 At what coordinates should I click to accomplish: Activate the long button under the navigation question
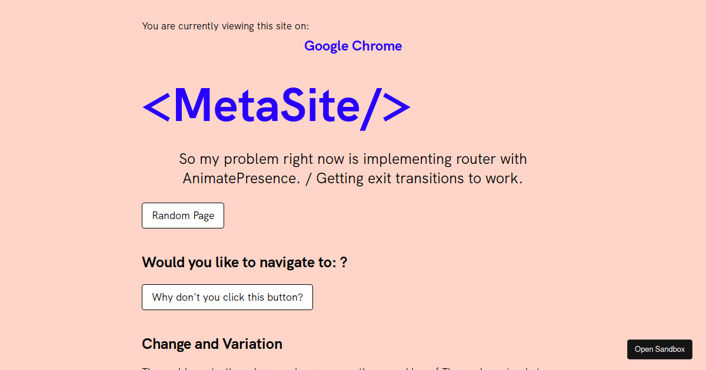click(x=227, y=297)
